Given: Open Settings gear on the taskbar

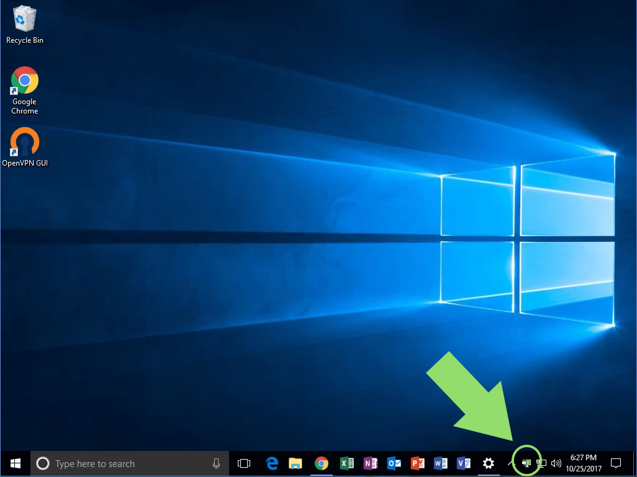Looking at the screenshot, I should click(x=489, y=463).
